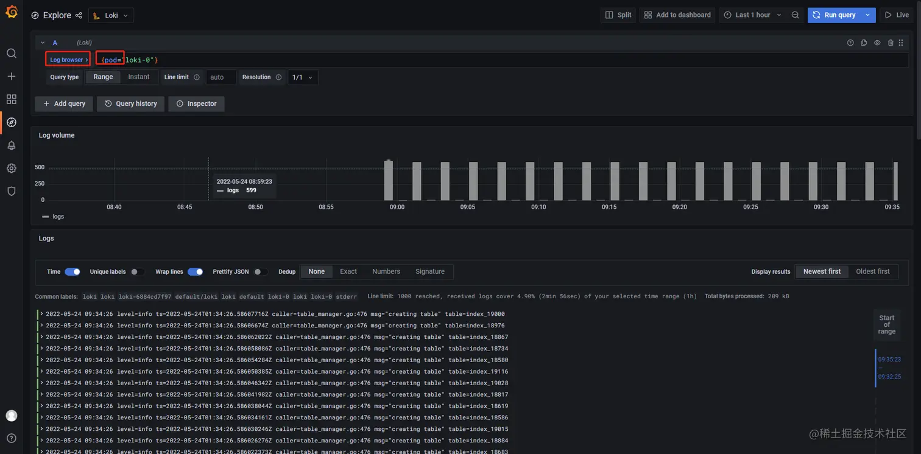The image size is (921, 454).
Task: Open the Run query interval dropdown arrow
Action: pos(868,15)
